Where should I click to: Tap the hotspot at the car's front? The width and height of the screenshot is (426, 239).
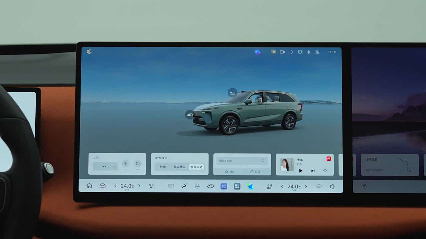[x=190, y=115]
